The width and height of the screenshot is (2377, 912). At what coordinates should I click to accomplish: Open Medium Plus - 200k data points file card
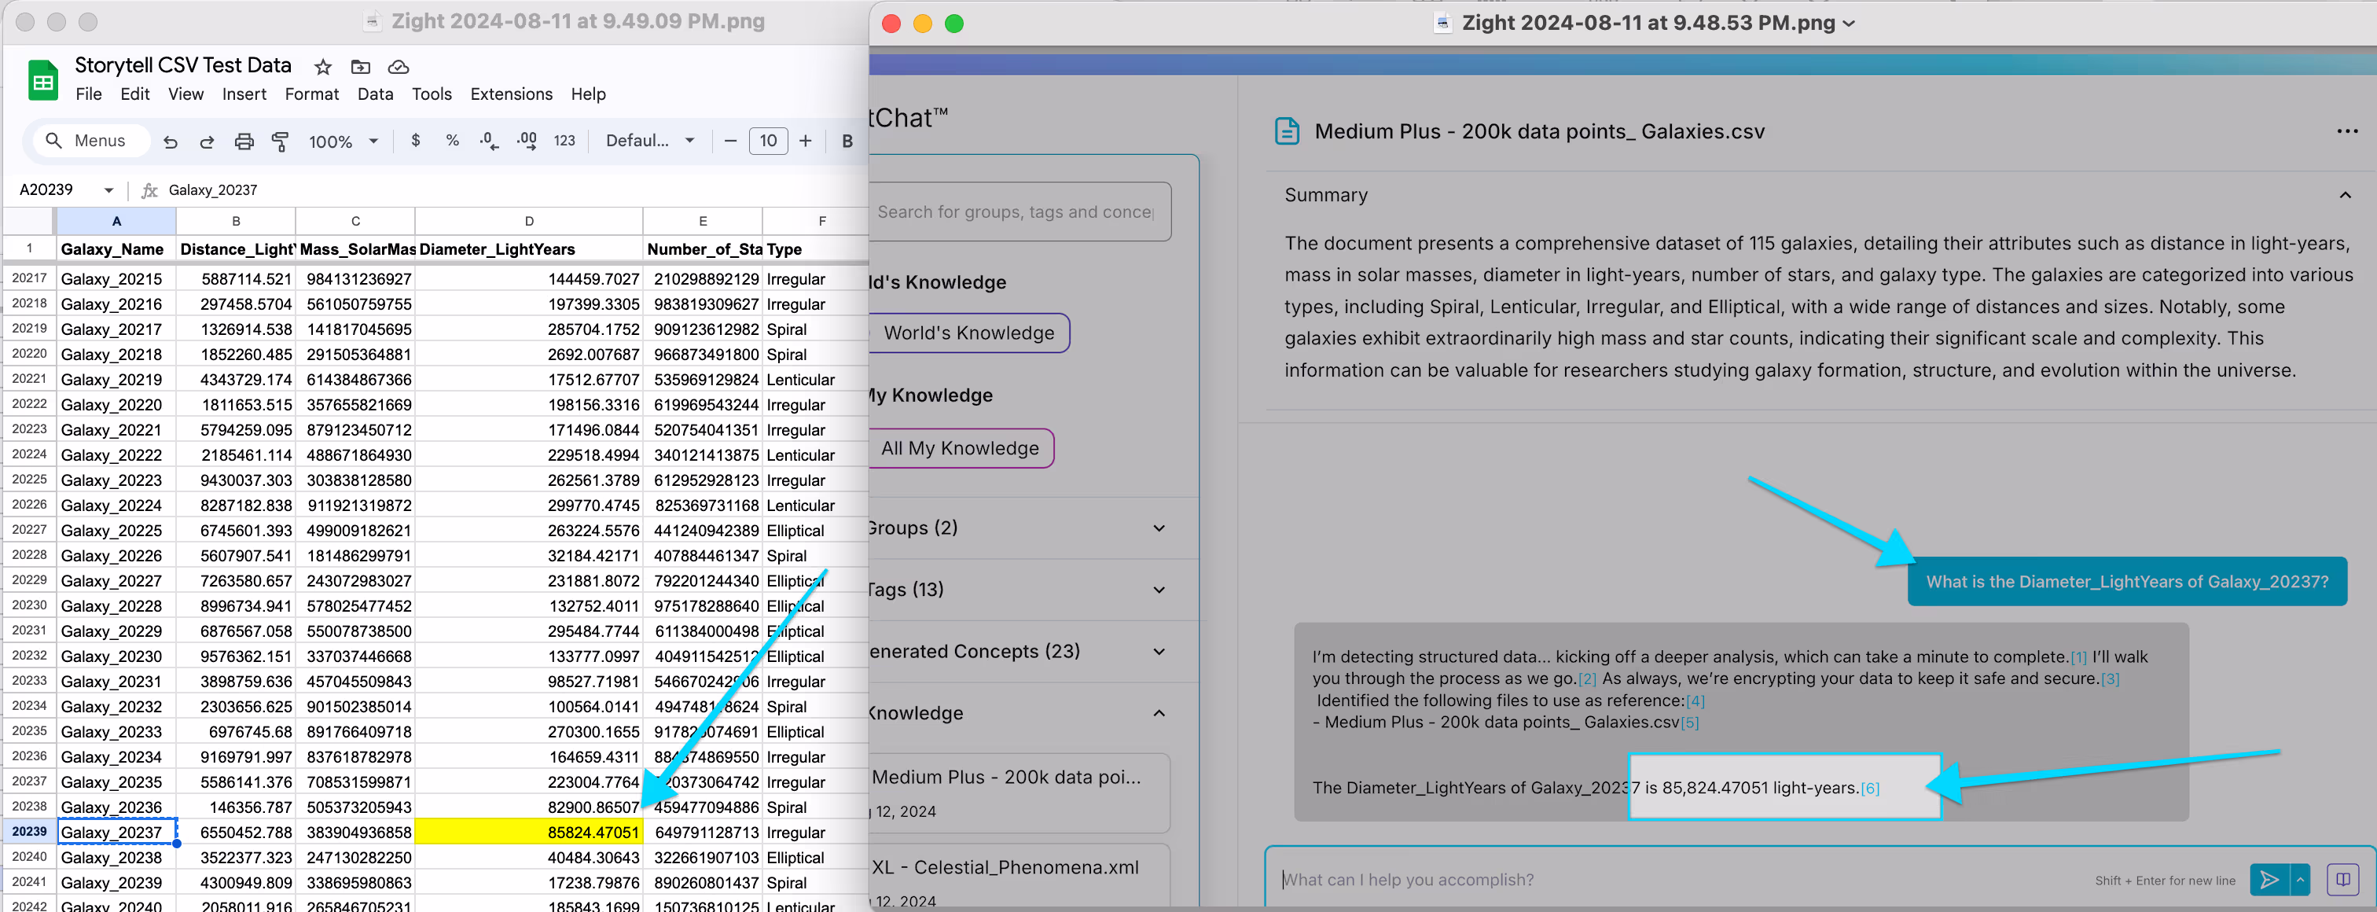(x=1020, y=793)
